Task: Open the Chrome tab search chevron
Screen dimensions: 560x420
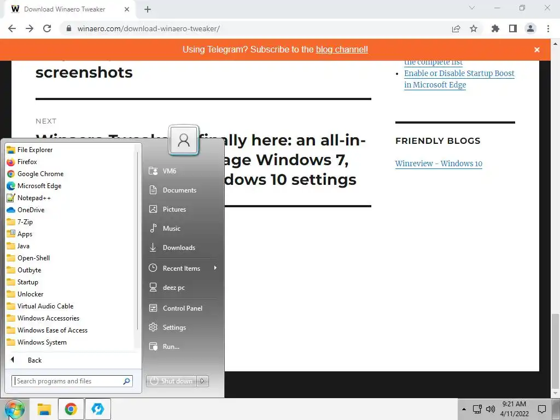Action: click(x=472, y=8)
